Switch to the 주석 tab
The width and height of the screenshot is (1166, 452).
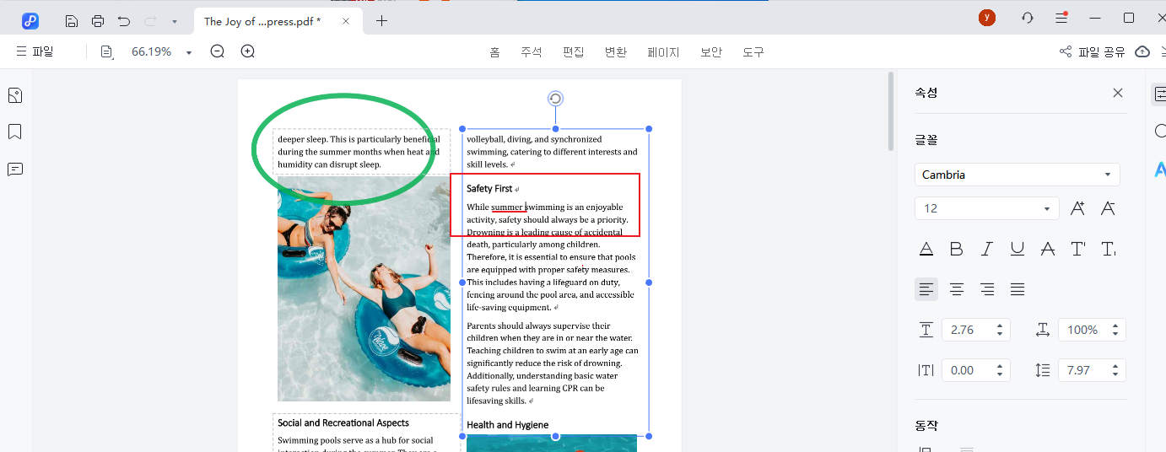[x=531, y=52]
